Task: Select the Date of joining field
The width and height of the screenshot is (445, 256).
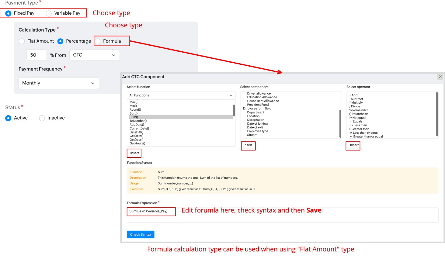Action: click(257, 124)
